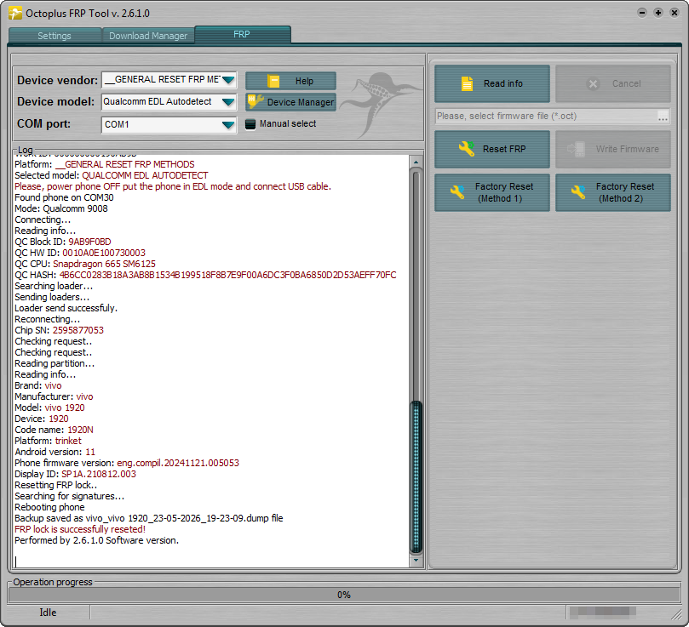This screenshot has width=689, height=627.
Task: Click the firmware file path field
Action: tap(546, 117)
